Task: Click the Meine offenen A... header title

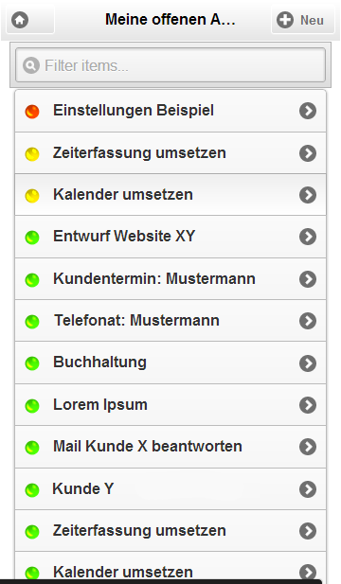Action: (170, 19)
